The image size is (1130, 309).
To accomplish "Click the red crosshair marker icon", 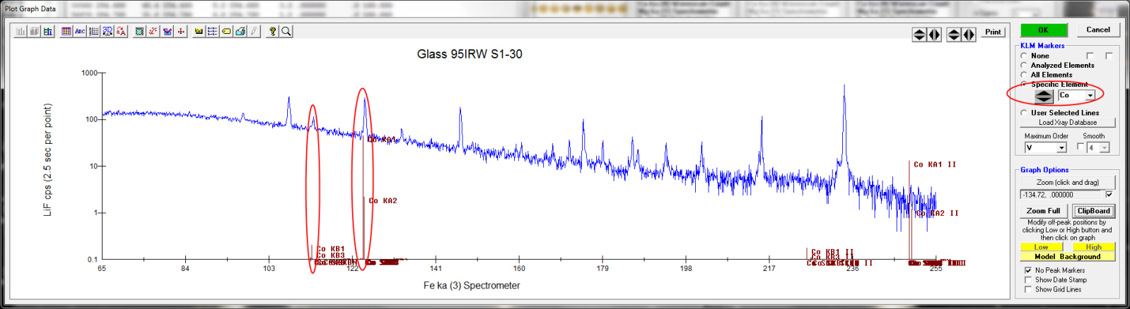I will pyautogui.click(x=181, y=32).
